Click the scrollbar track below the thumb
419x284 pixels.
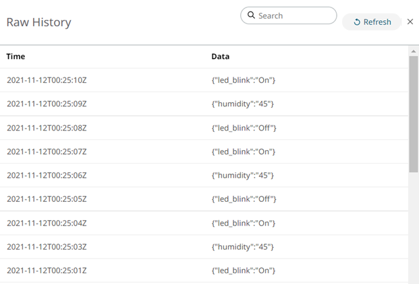tap(414, 229)
